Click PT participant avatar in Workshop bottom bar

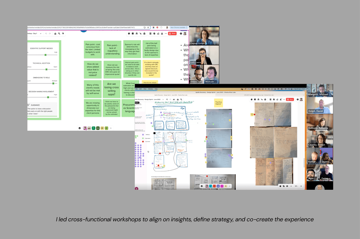click(94, 128)
